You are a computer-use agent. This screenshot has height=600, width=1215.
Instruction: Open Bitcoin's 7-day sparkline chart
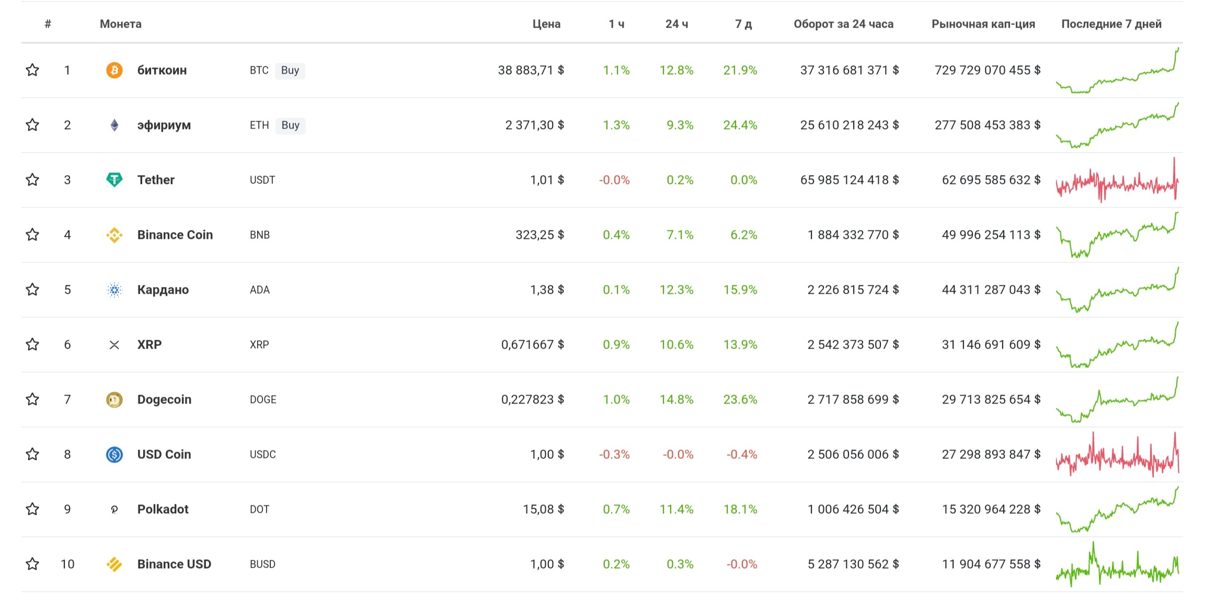tap(1117, 71)
